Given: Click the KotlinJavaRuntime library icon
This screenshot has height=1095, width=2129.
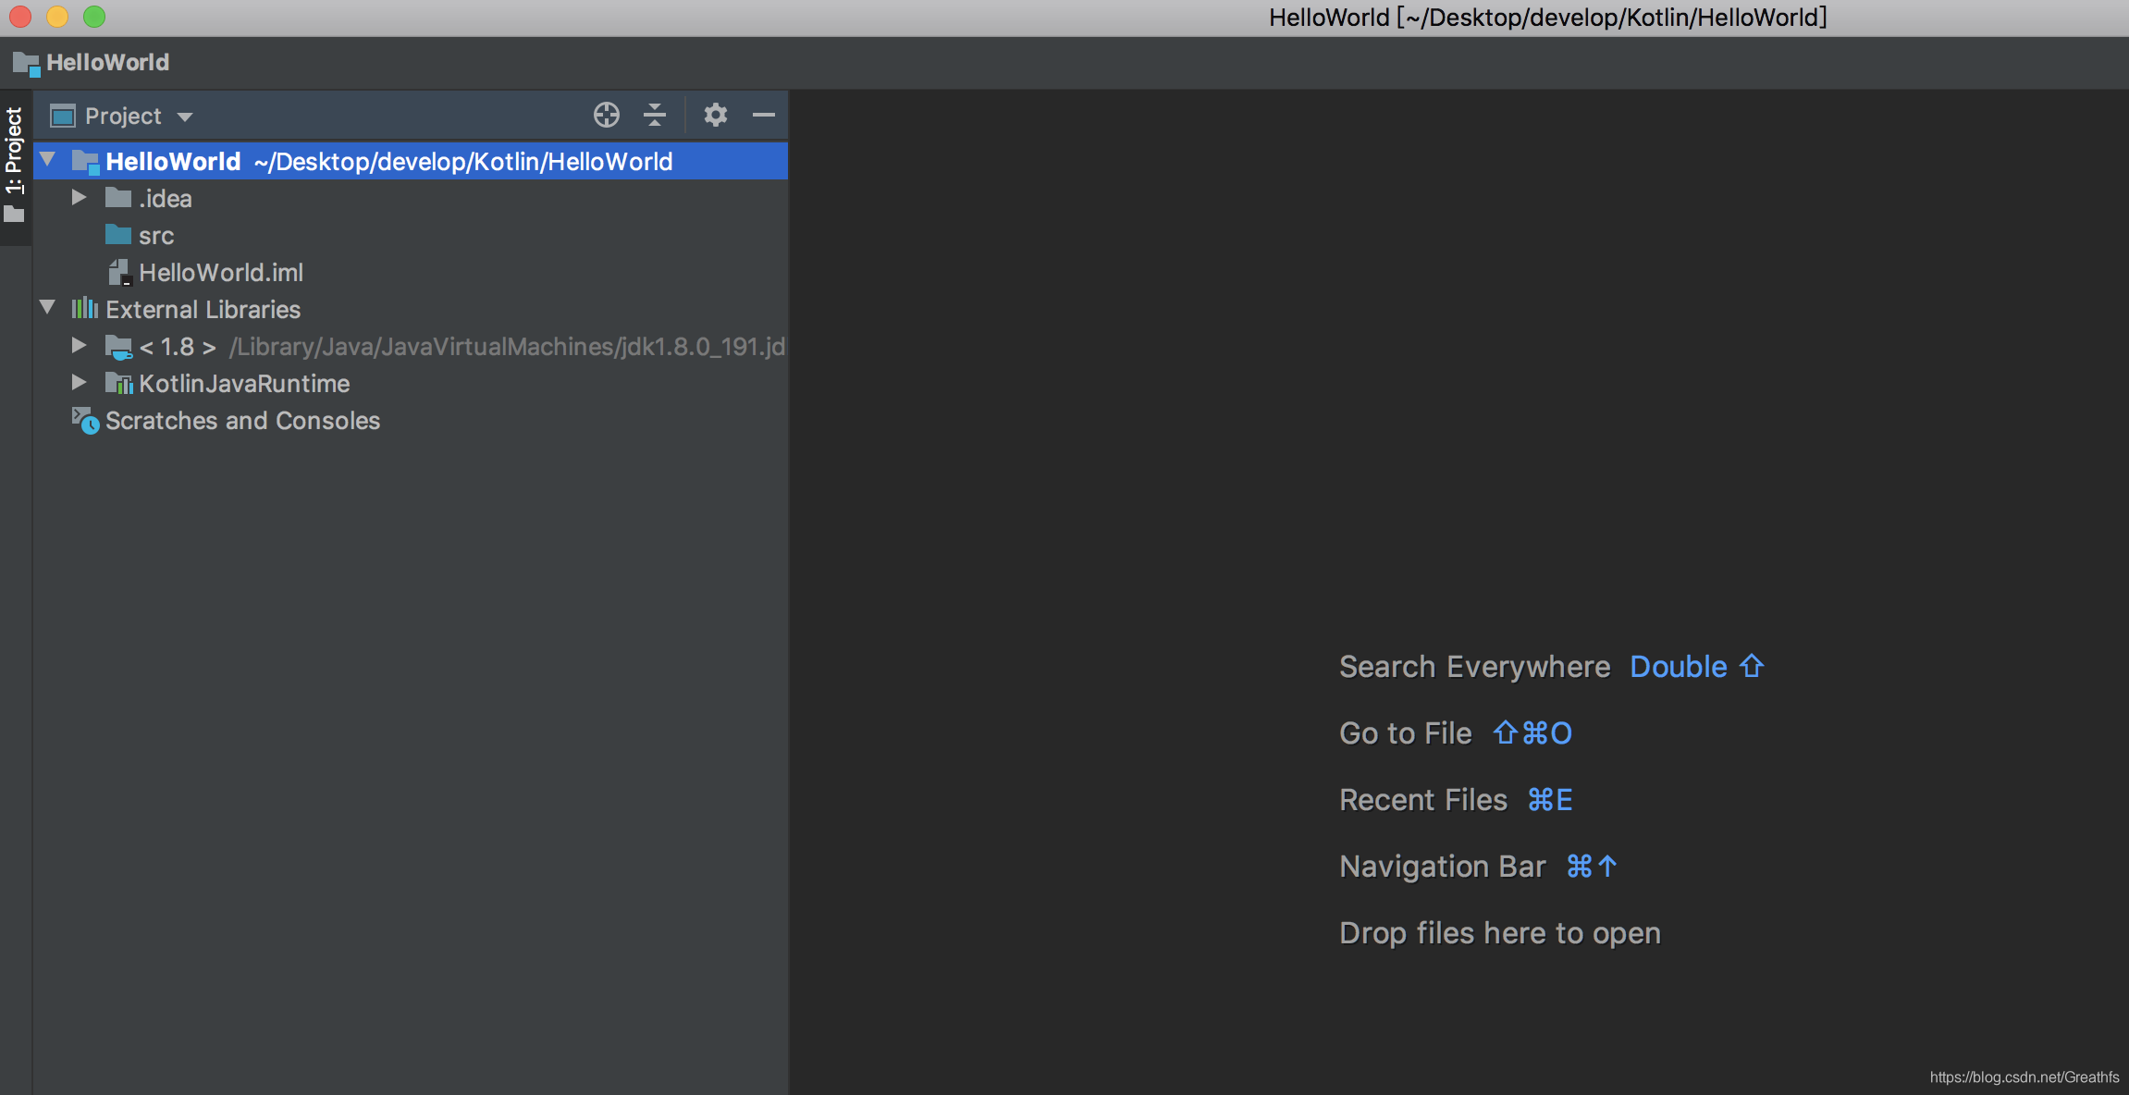Looking at the screenshot, I should 118,383.
